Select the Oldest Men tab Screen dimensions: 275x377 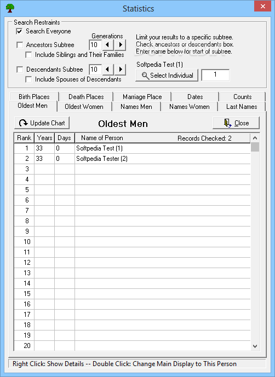(x=32, y=106)
